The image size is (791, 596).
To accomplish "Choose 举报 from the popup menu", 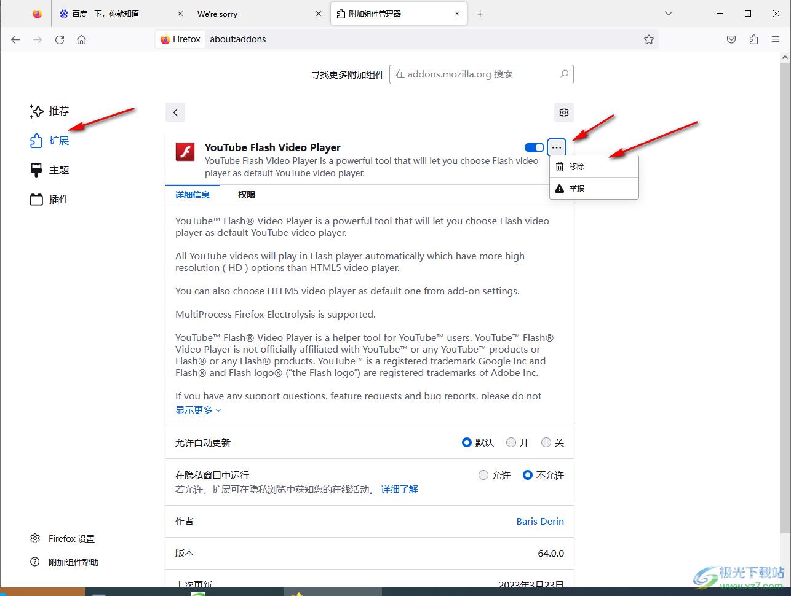I will (x=594, y=189).
